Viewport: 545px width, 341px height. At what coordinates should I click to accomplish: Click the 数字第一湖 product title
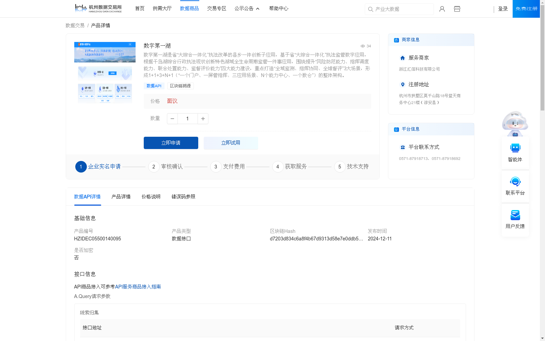157,46
